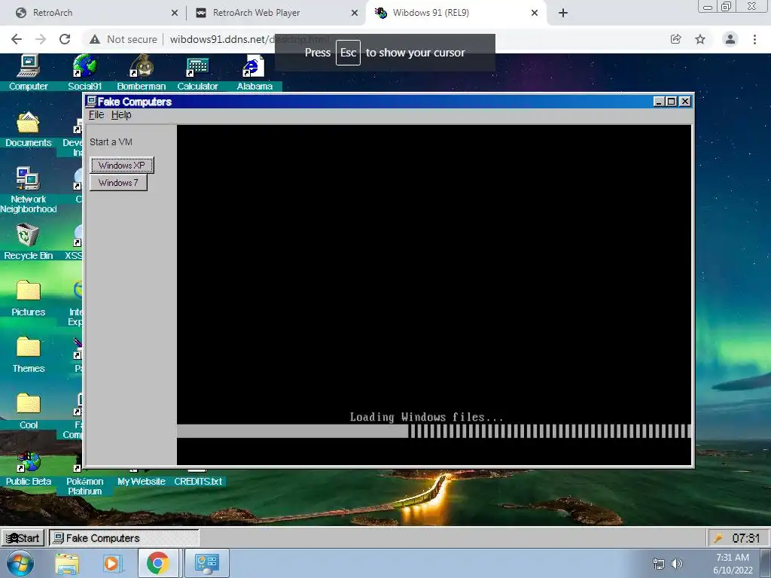The height and width of the screenshot is (578, 771).
Task: Select Chrome in the Windows taskbar
Action: [158, 563]
